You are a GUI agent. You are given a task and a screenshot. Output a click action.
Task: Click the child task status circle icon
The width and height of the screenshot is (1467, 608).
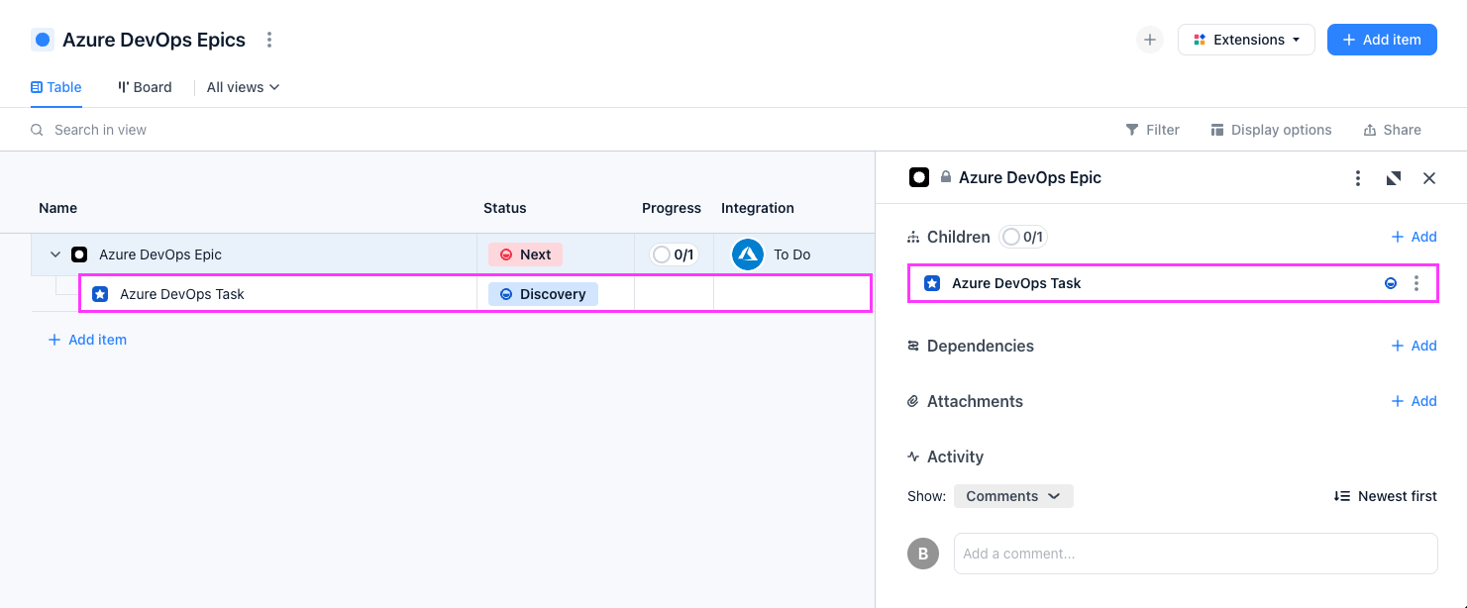pyautogui.click(x=1391, y=283)
